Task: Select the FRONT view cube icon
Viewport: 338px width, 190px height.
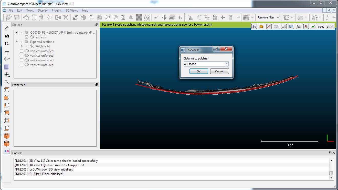Action: 7,136
